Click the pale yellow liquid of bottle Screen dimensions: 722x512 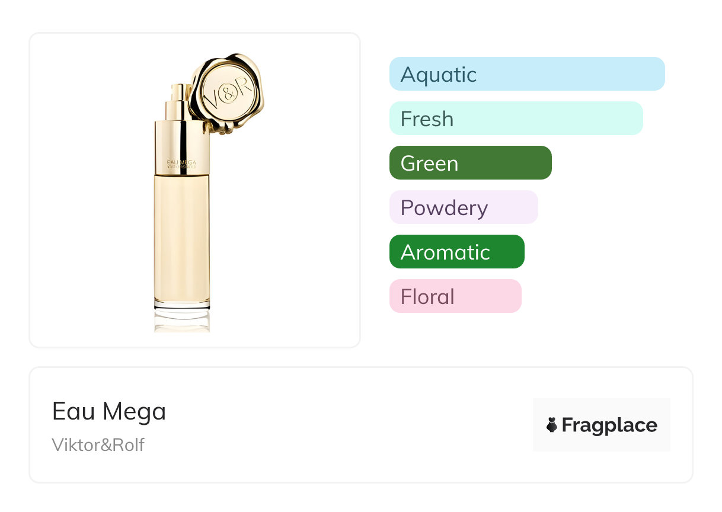(181, 237)
